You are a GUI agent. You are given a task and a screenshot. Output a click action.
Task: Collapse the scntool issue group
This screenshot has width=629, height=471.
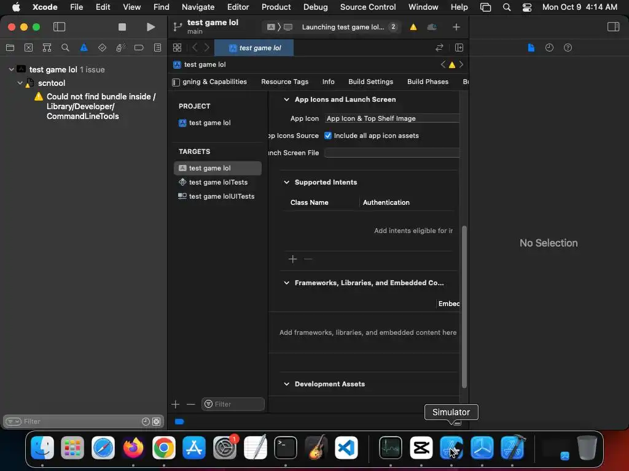(20, 83)
